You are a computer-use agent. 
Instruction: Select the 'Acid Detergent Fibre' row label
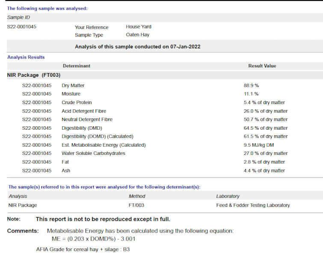point(84,111)
